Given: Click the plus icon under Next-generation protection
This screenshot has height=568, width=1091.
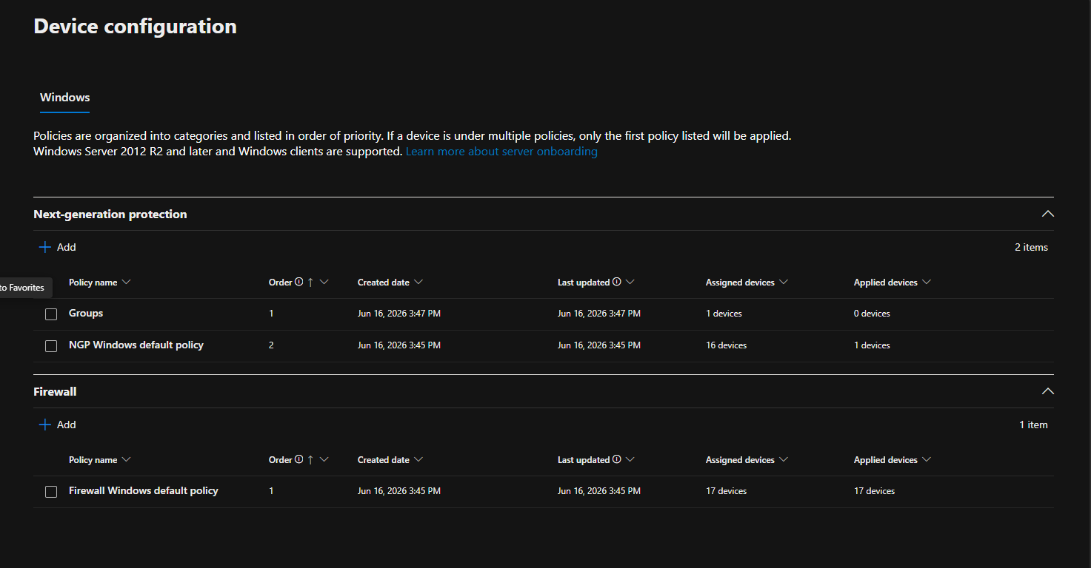Looking at the screenshot, I should [x=45, y=247].
